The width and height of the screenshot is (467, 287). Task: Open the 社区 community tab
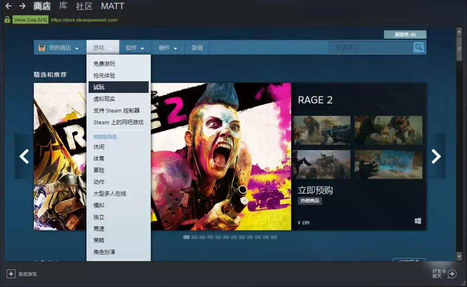[84, 6]
